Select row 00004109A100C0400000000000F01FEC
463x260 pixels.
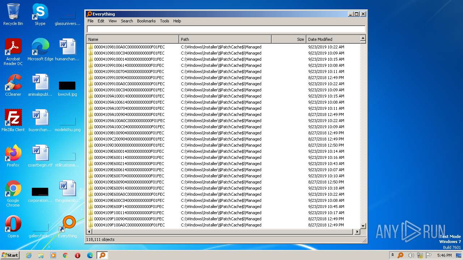tap(223, 127)
